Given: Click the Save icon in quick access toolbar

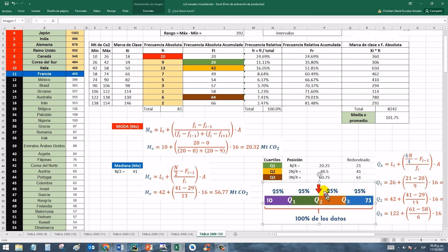Looking at the screenshot, I should click(x=6, y=3).
